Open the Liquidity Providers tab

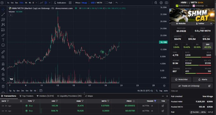[x=69, y=96]
